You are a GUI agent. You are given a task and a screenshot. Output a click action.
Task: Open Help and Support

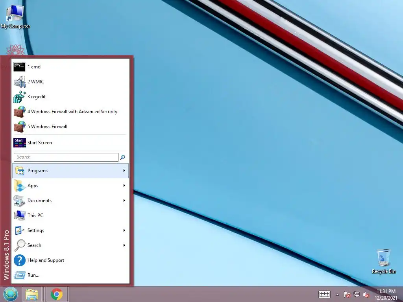pos(70,260)
